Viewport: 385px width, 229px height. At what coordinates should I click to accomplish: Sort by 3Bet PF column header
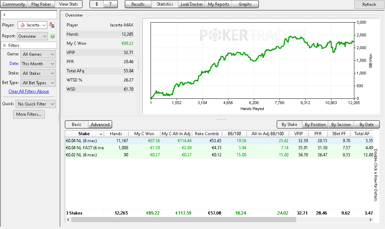339,134
